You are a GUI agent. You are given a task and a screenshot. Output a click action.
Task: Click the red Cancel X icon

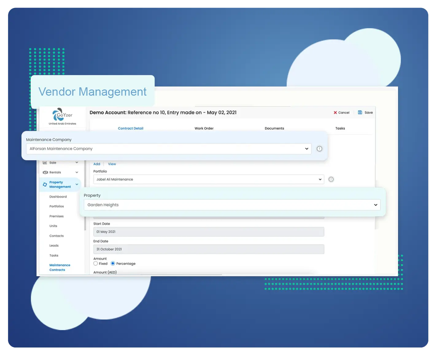[x=335, y=112]
